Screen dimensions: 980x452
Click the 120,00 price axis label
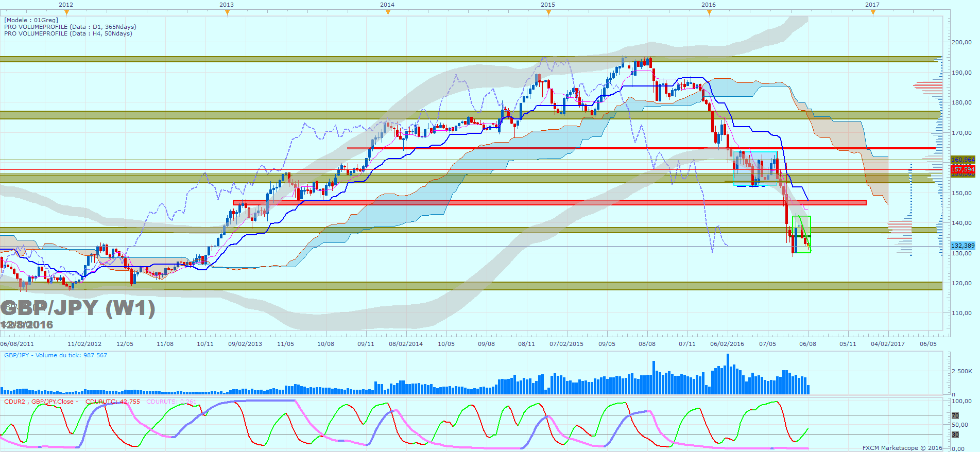click(x=961, y=283)
